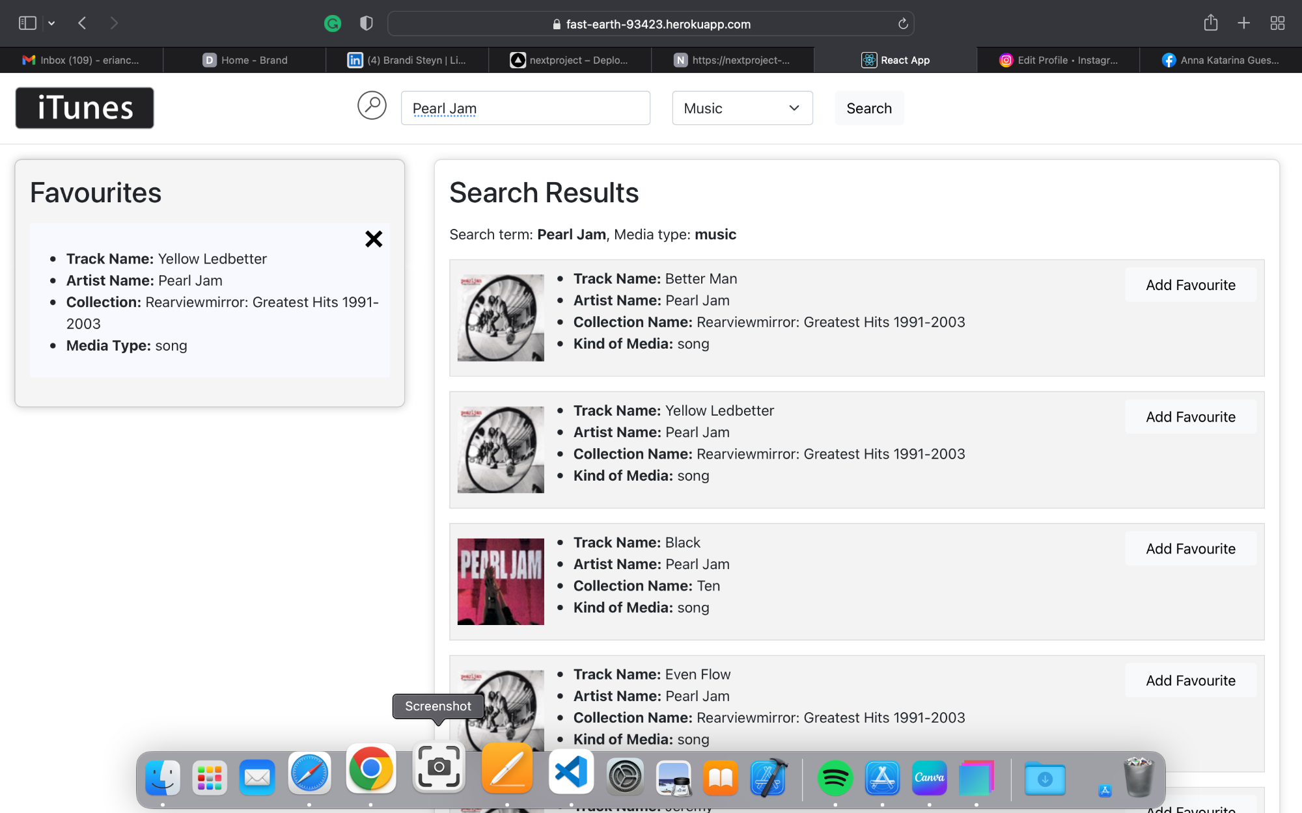This screenshot has width=1302, height=813.
Task: Click the magnifying glass search icon
Action: point(372,105)
